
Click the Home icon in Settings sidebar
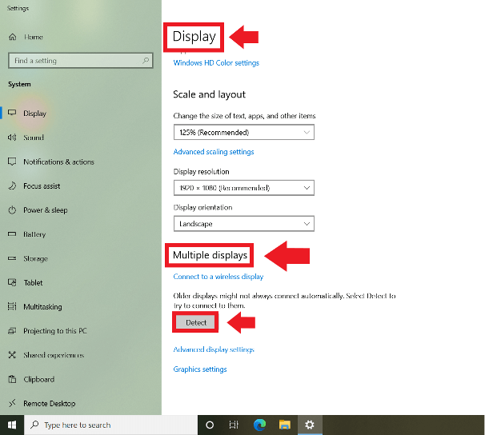pos(12,37)
